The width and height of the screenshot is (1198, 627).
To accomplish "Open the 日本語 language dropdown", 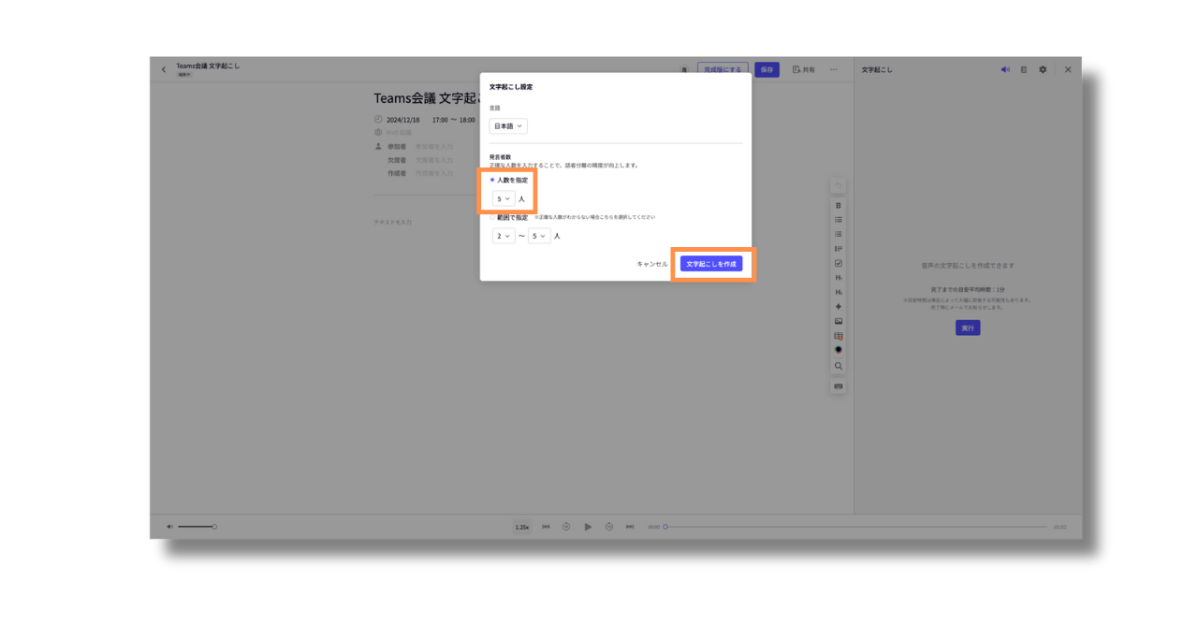I will click(x=508, y=125).
